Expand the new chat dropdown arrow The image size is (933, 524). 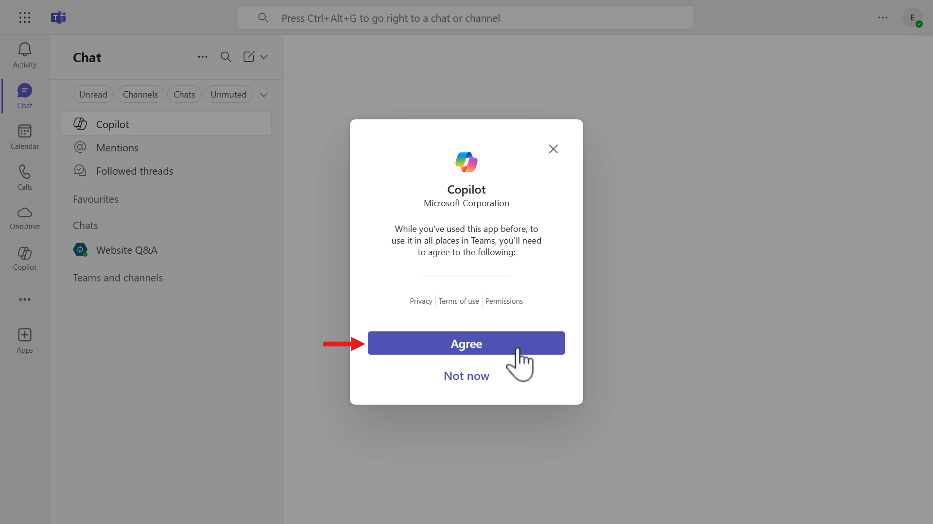click(264, 57)
